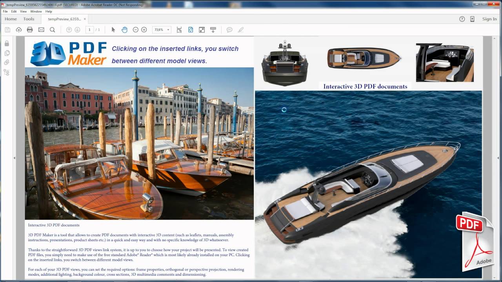This screenshot has height=282, width=502.
Task: Click the mobile link icon near Sign In
Action: pos(472,19)
